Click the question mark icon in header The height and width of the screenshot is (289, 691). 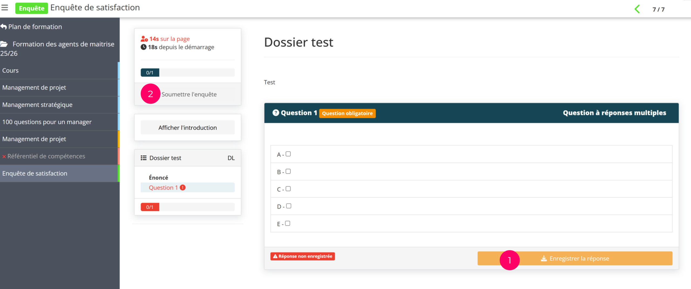(x=276, y=113)
